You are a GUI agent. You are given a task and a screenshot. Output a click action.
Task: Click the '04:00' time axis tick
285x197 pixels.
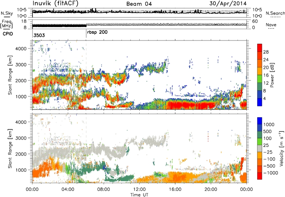[x=68, y=190]
